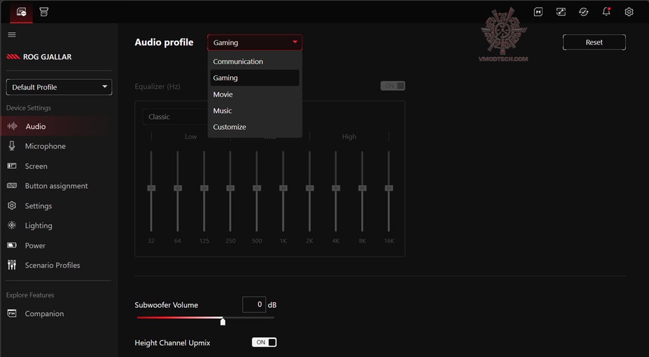Viewport: 649px width, 357px height.
Task: Click the Button assignment icon
Action: pos(12,186)
